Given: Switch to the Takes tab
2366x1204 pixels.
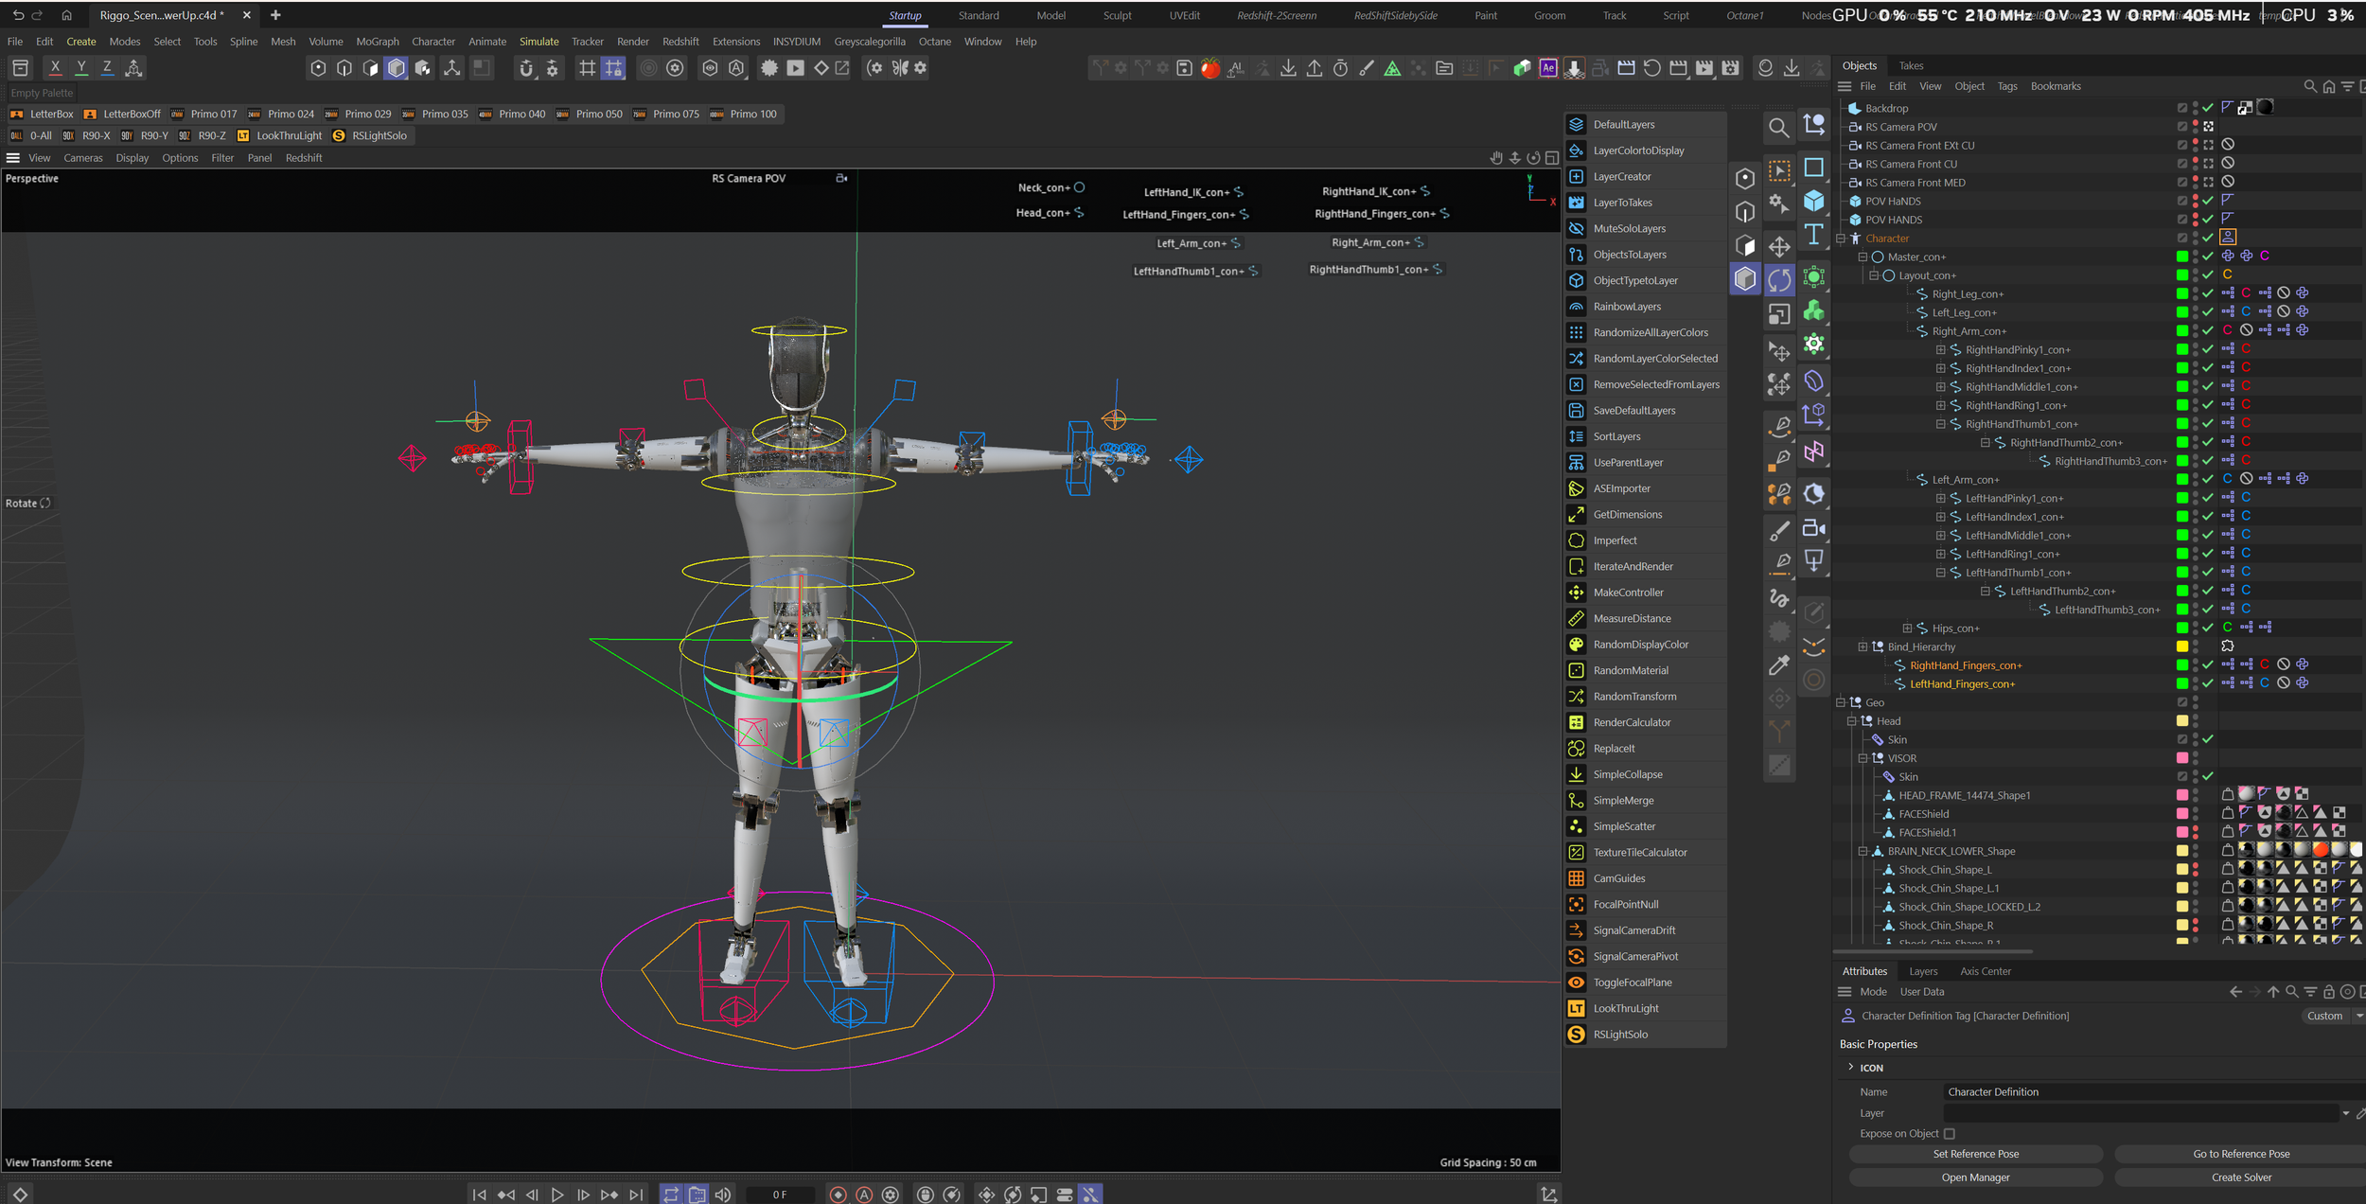Looking at the screenshot, I should (x=1910, y=65).
